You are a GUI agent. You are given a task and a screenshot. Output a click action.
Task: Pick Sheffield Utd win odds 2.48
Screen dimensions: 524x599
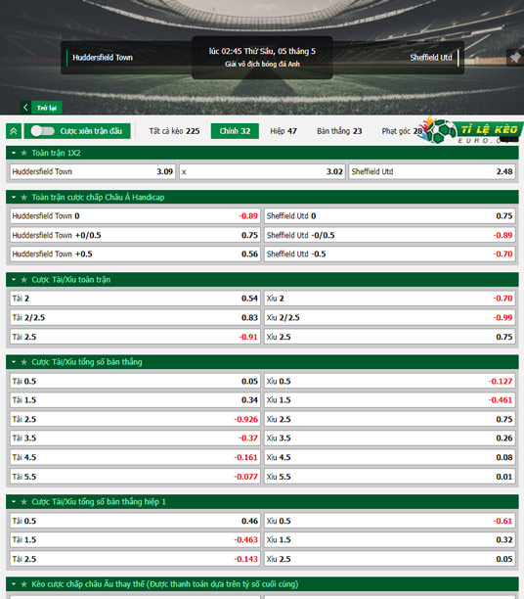coord(432,171)
